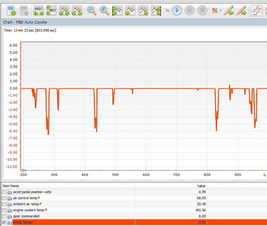The image size is (267, 226).
Task: Click the left-arrow marker at chart origin
Action: [x=23, y=170]
